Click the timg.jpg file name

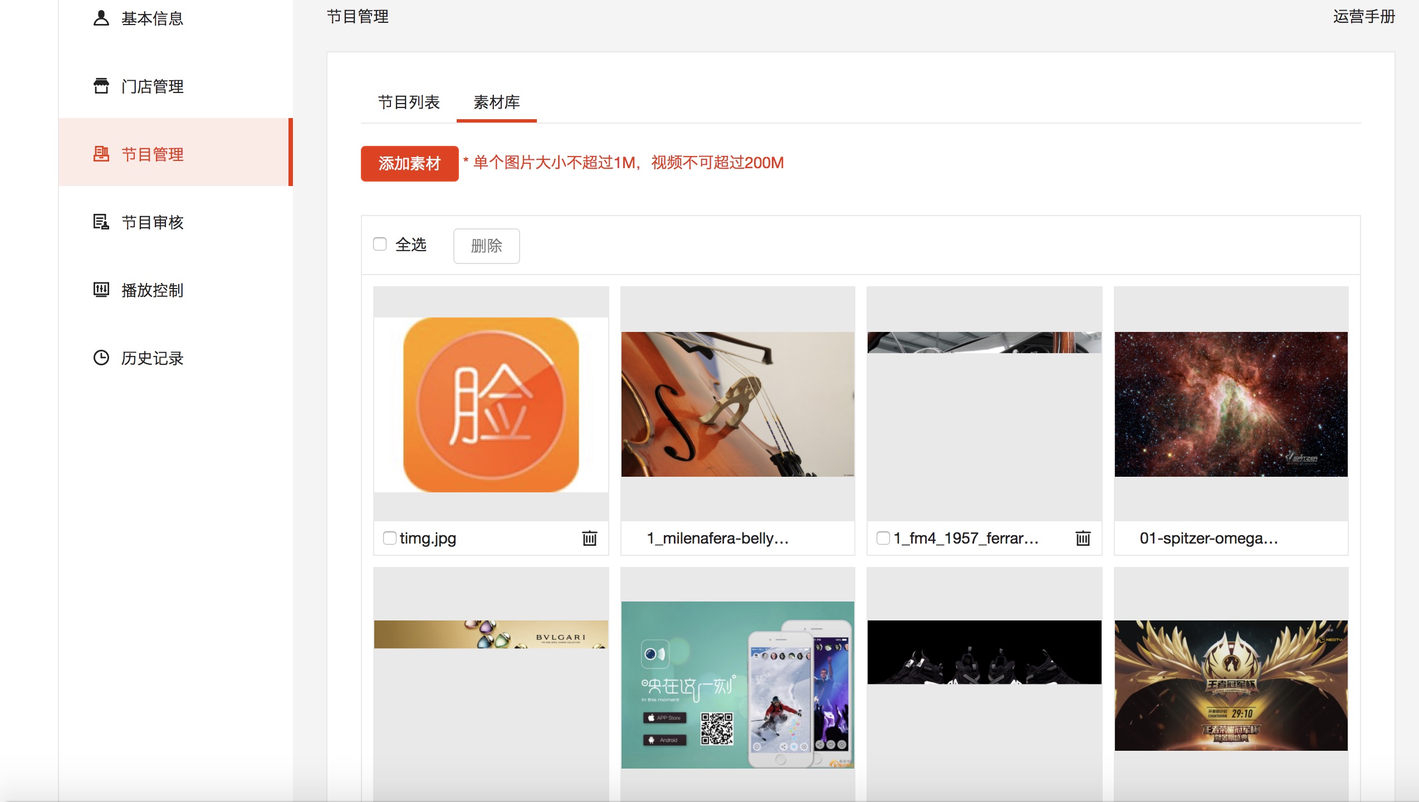(428, 538)
